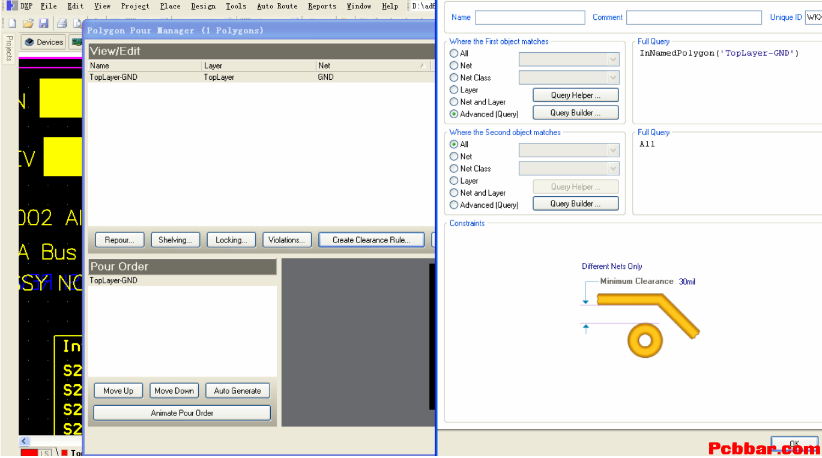Open the File menu
This screenshot has width=822, height=458.
tap(49, 6)
